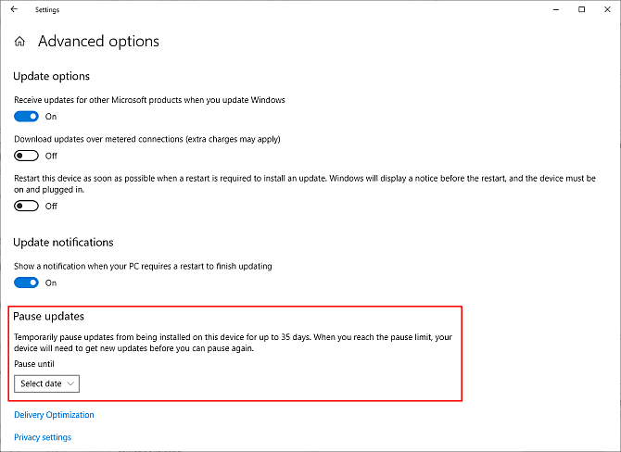This screenshot has width=621, height=452.
Task: Close the Settings window
Action: [x=606, y=9]
